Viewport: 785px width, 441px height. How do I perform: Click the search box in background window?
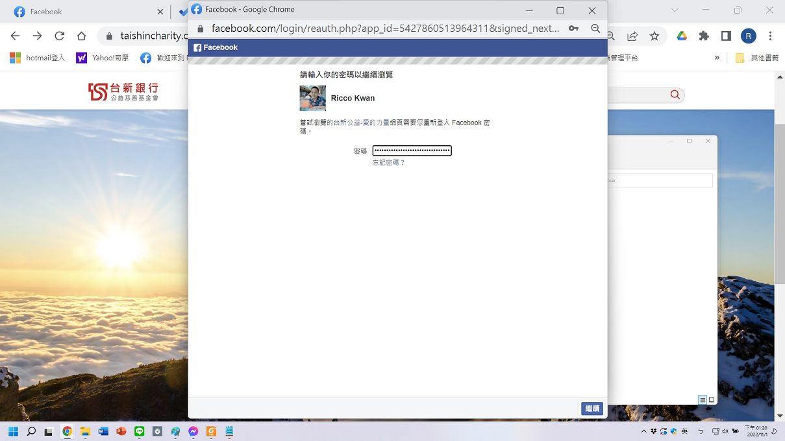click(x=660, y=180)
